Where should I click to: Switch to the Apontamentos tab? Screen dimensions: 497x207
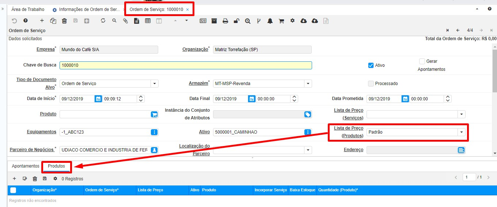click(25, 166)
